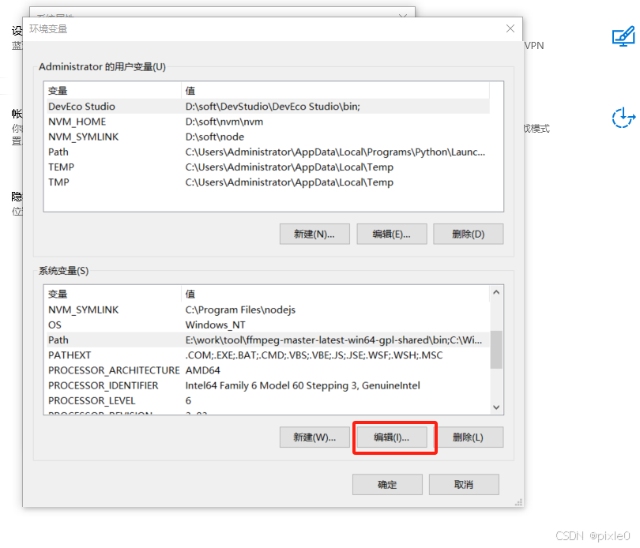Click 编辑(E)... under user variables
The height and width of the screenshot is (548, 640).
coord(391,234)
